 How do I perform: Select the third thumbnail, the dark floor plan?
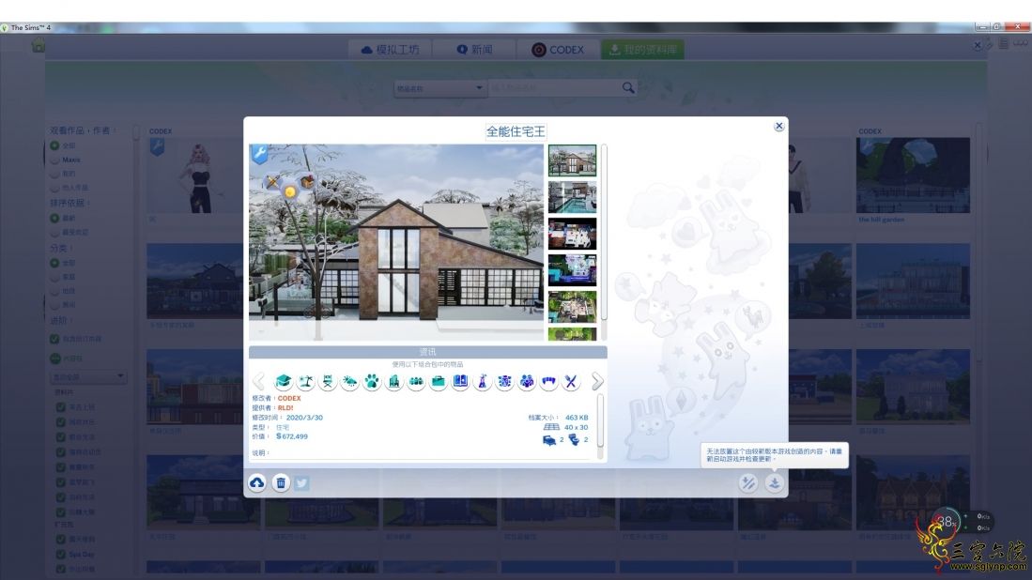[x=572, y=234]
